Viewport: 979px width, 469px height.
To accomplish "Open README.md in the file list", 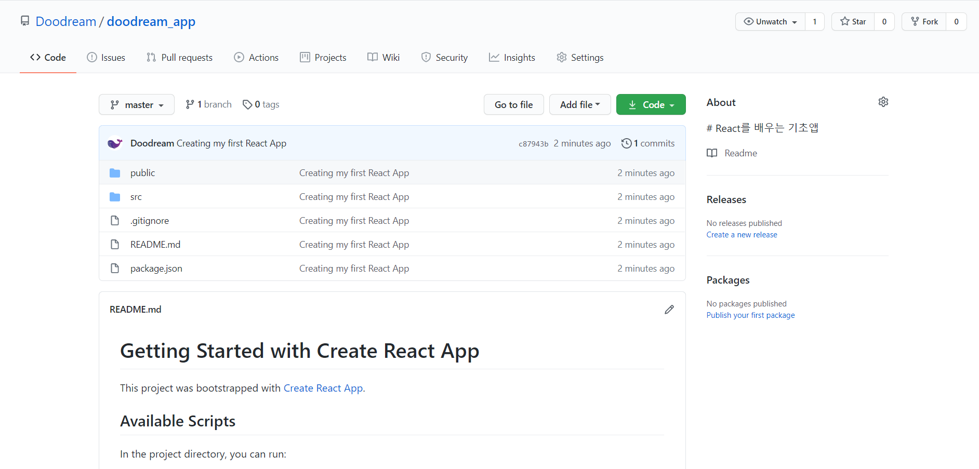I will point(155,245).
